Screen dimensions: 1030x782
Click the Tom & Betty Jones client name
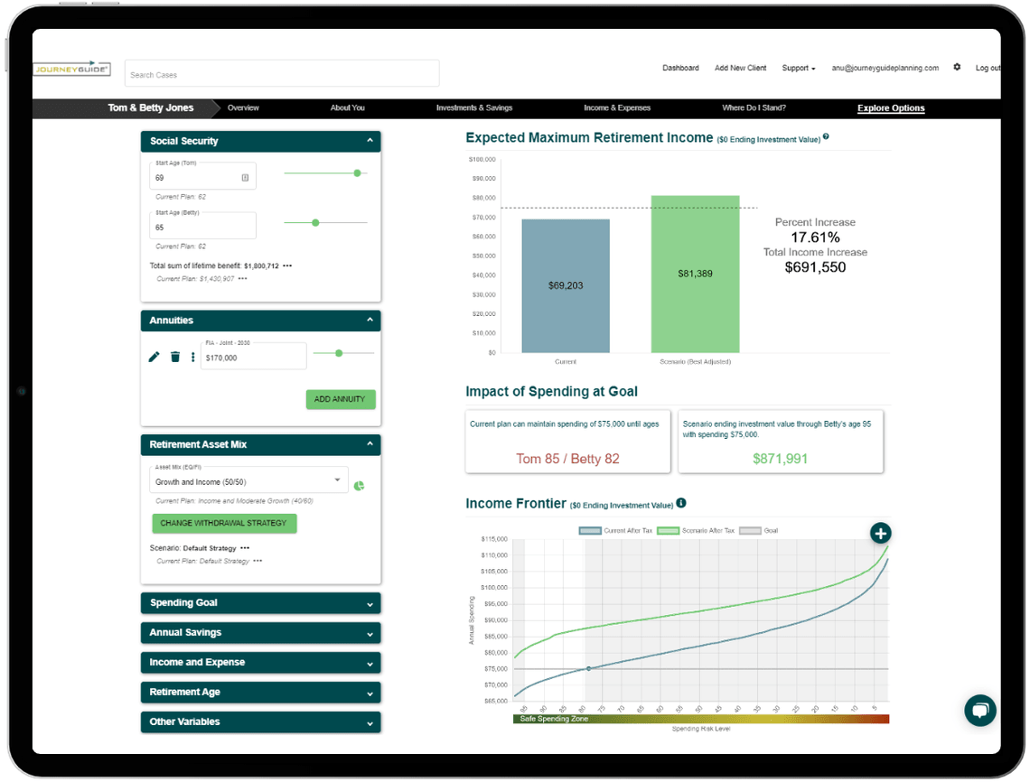[150, 107]
